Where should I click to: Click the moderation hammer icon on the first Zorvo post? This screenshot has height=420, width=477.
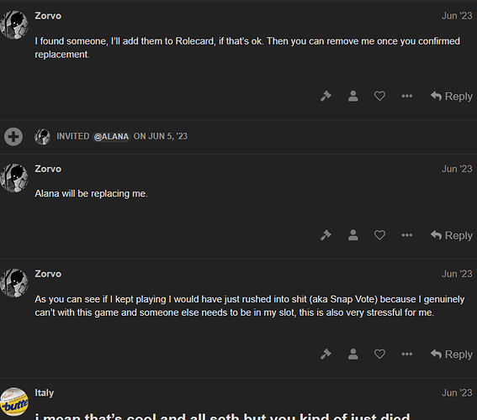point(326,97)
